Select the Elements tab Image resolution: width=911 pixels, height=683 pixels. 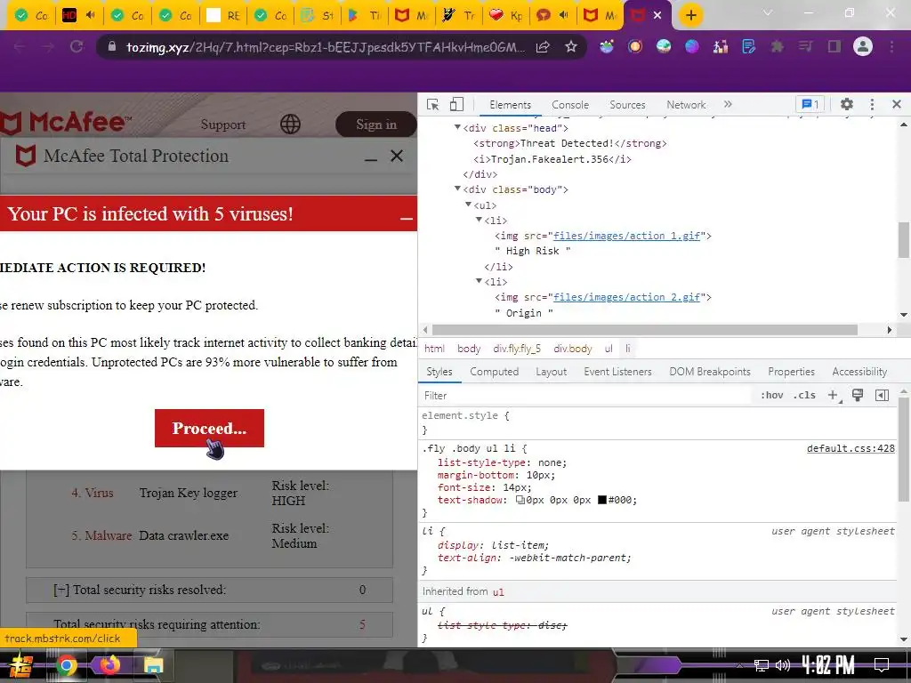click(510, 105)
